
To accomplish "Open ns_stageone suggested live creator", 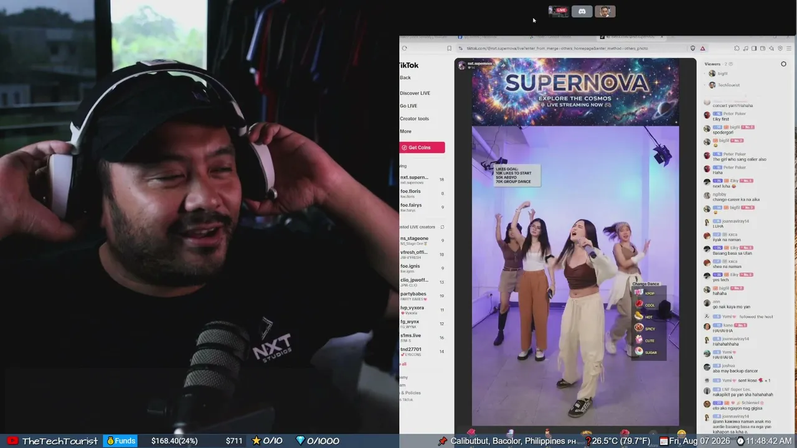I will tap(422, 240).
